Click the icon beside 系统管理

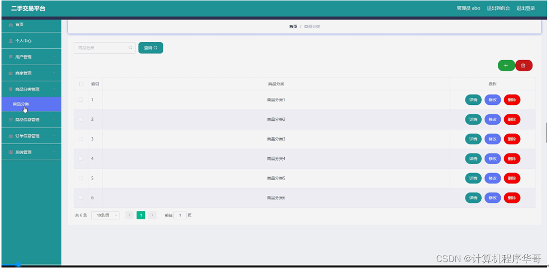tap(10, 152)
